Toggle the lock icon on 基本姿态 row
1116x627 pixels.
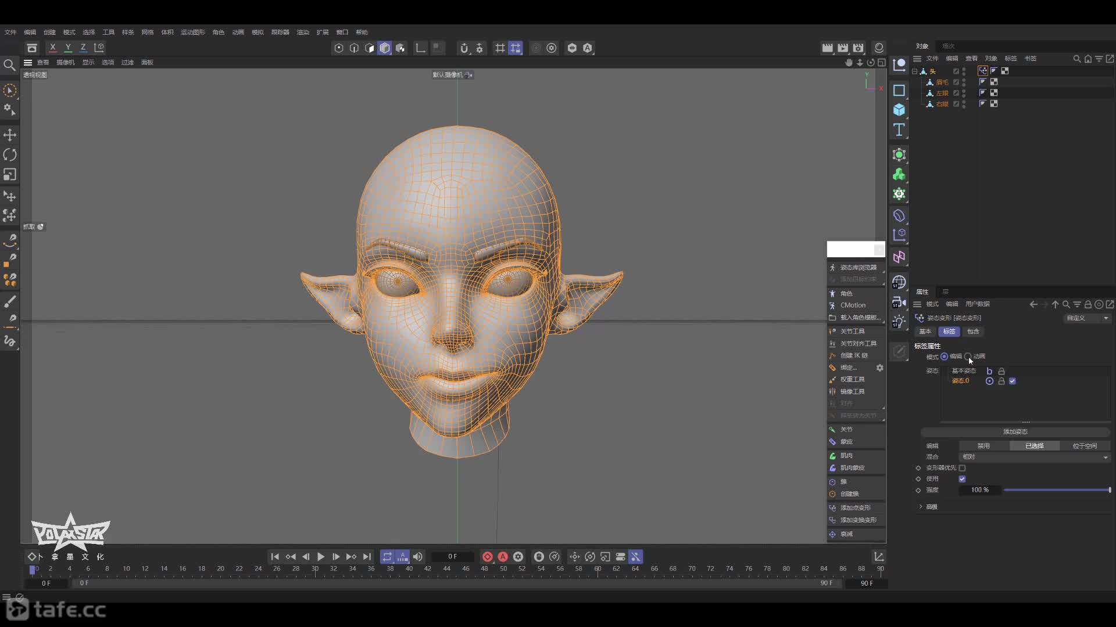tap(1001, 371)
